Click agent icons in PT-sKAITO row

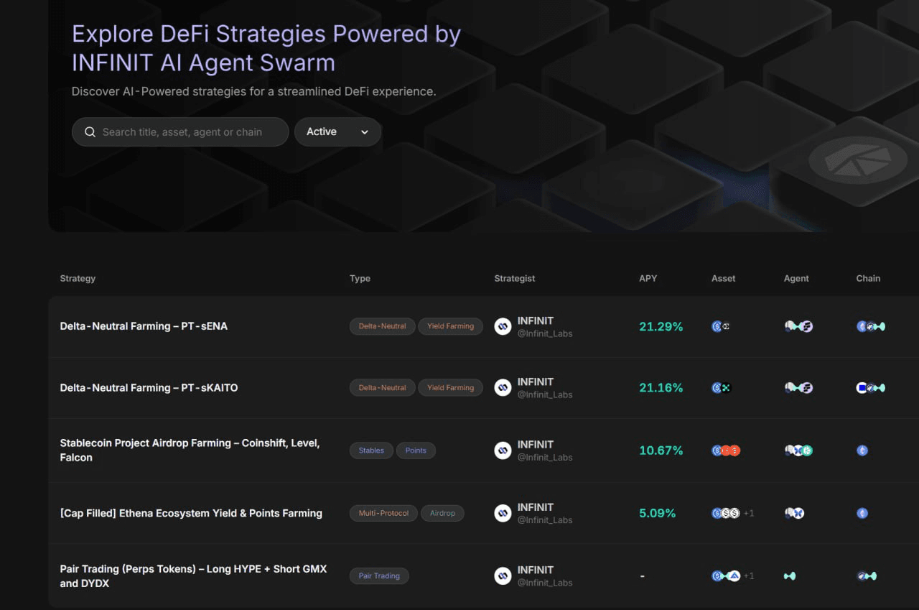[x=798, y=388]
